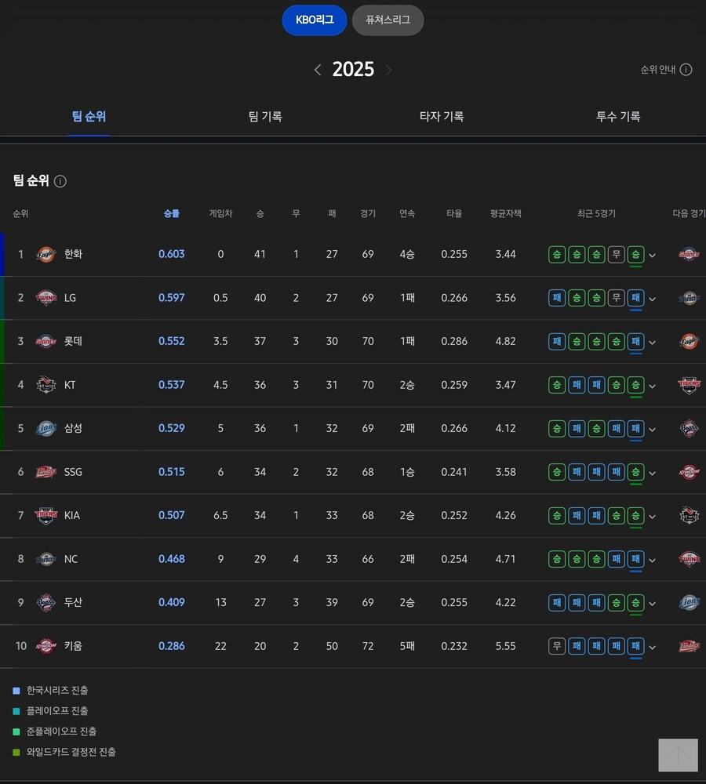
Task: Click the SSG Landers team logo
Action: click(46, 472)
